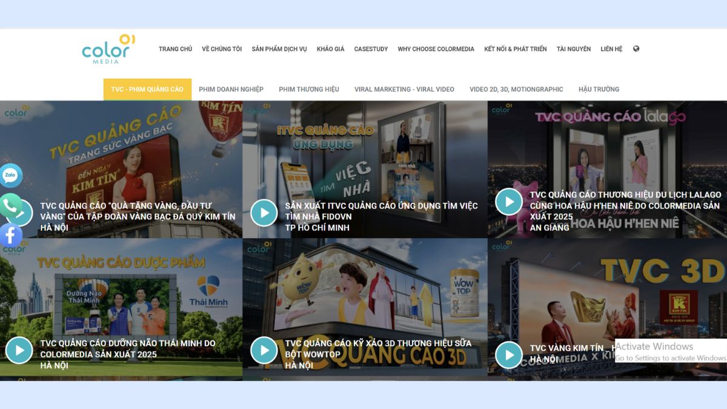Switch to Phim Thương Hiệu tab
This screenshot has width=727, height=409.
tap(309, 89)
